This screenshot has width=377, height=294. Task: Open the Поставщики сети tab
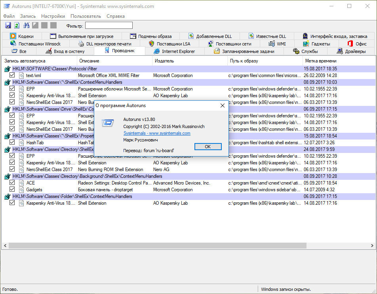(x=229, y=44)
